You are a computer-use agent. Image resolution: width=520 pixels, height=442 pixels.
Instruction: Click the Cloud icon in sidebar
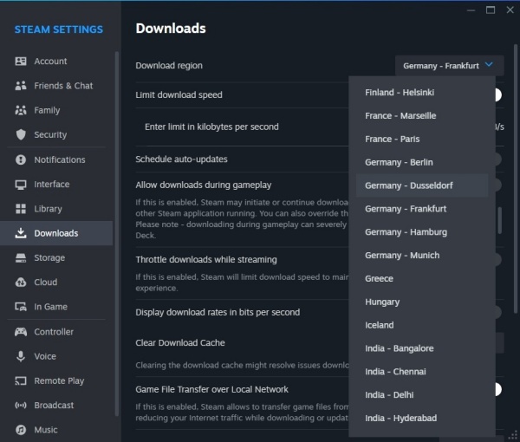[x=21, y=283]
